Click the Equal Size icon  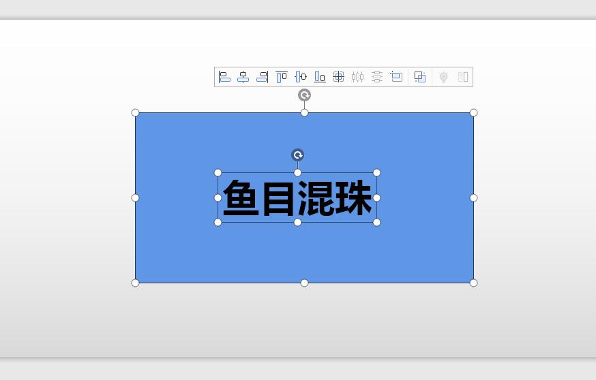click(396, 77)
